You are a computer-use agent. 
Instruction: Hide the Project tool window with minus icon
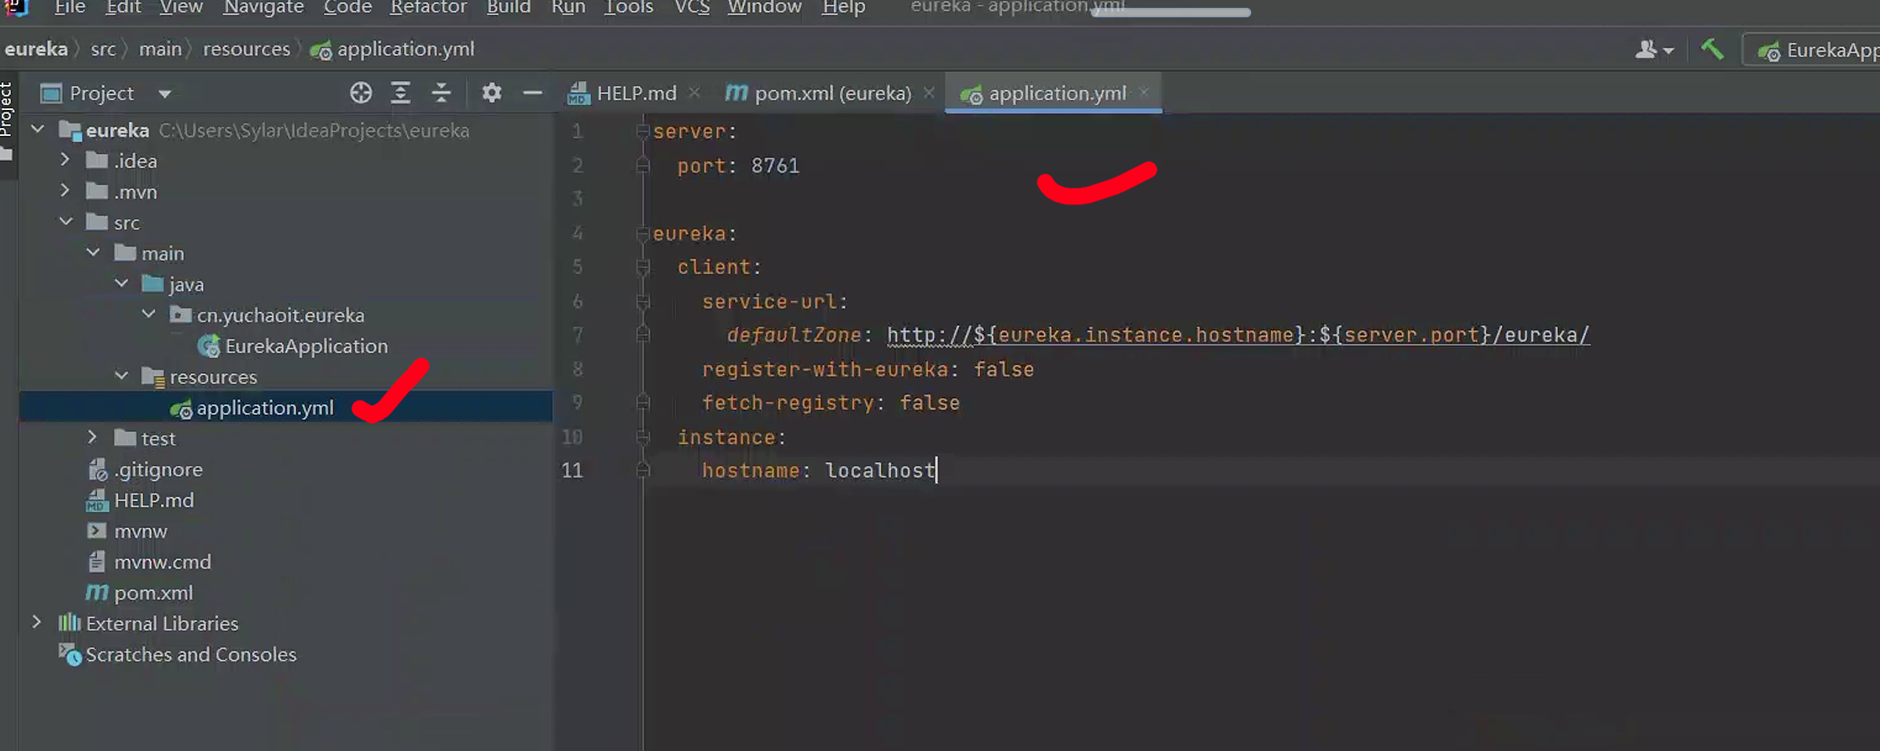[x=532, y=93]
